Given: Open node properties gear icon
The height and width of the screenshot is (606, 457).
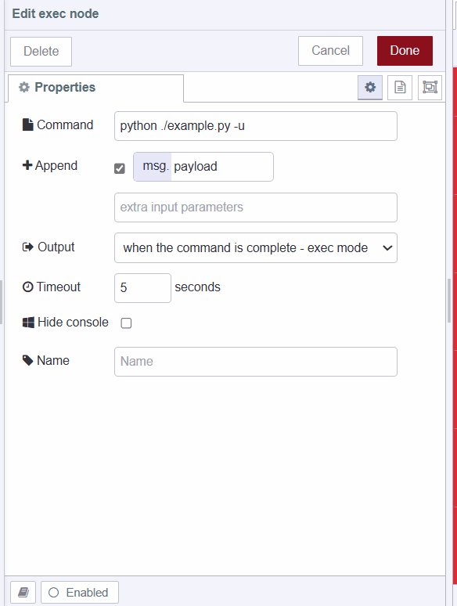Looking at the screenshot, I should click(369, 88).
